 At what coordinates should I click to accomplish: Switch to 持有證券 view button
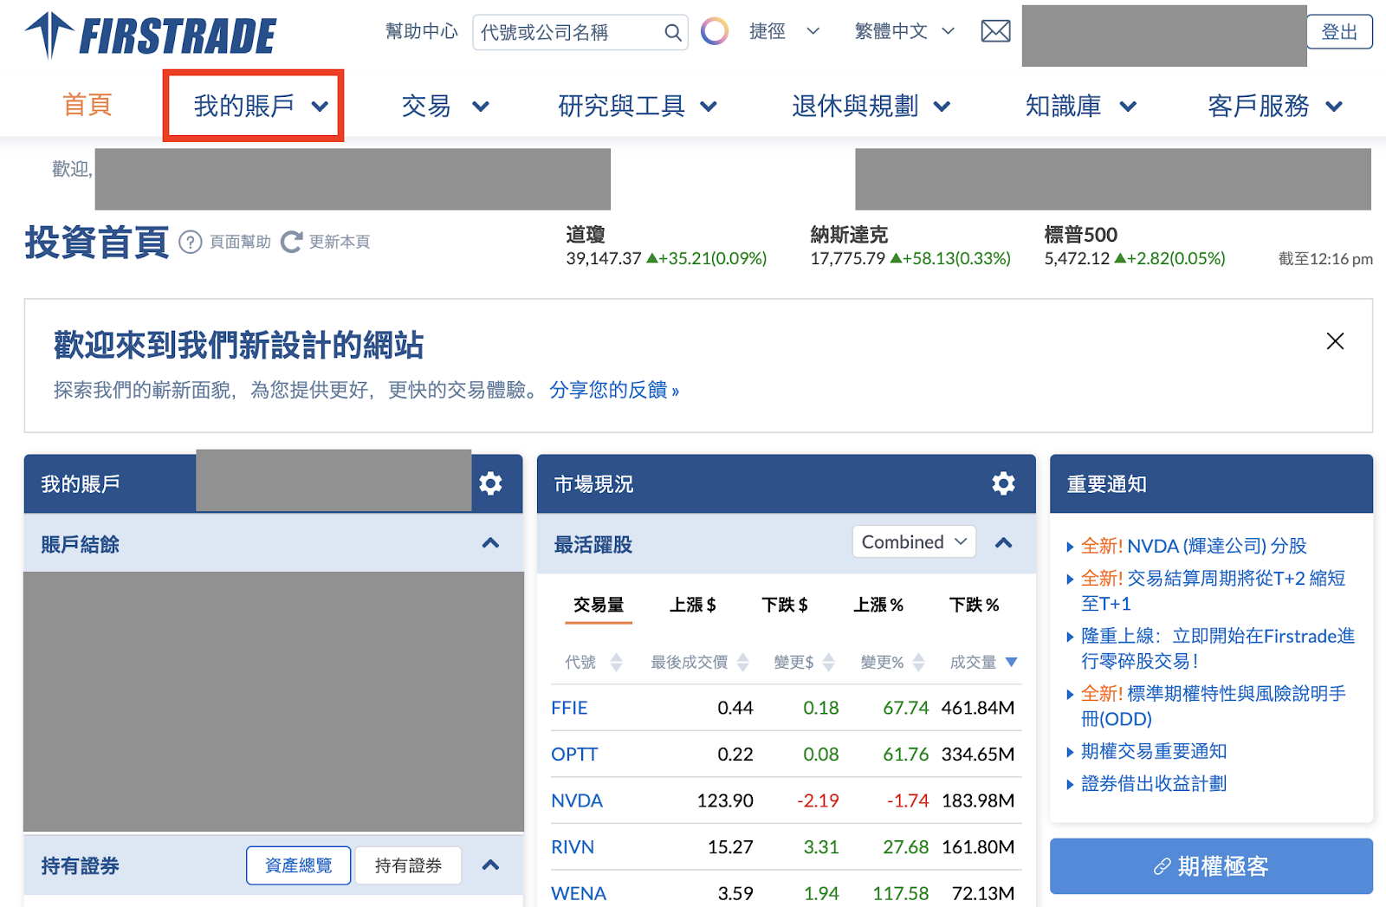(408, 865)
